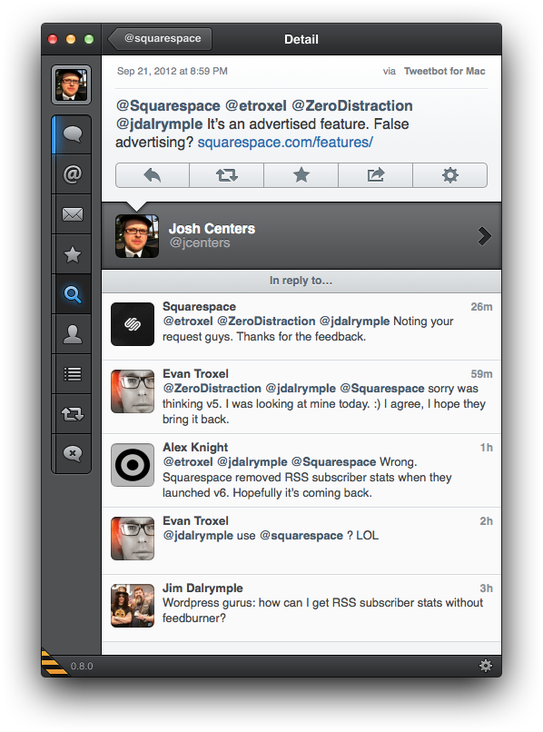
Task: Open the Lists sidebar tab
Action: 73,374
